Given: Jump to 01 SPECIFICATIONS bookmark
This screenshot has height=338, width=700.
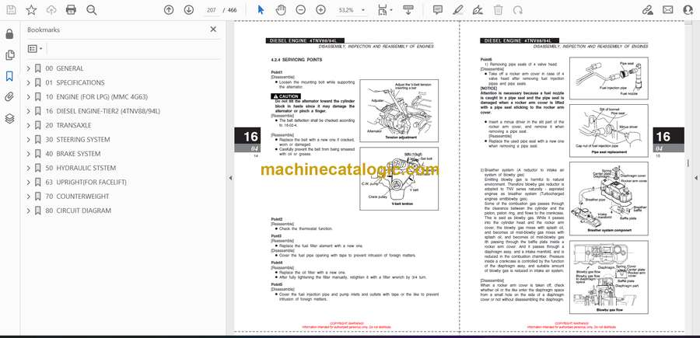Looking at the screenshot, I should click(75, 83).
